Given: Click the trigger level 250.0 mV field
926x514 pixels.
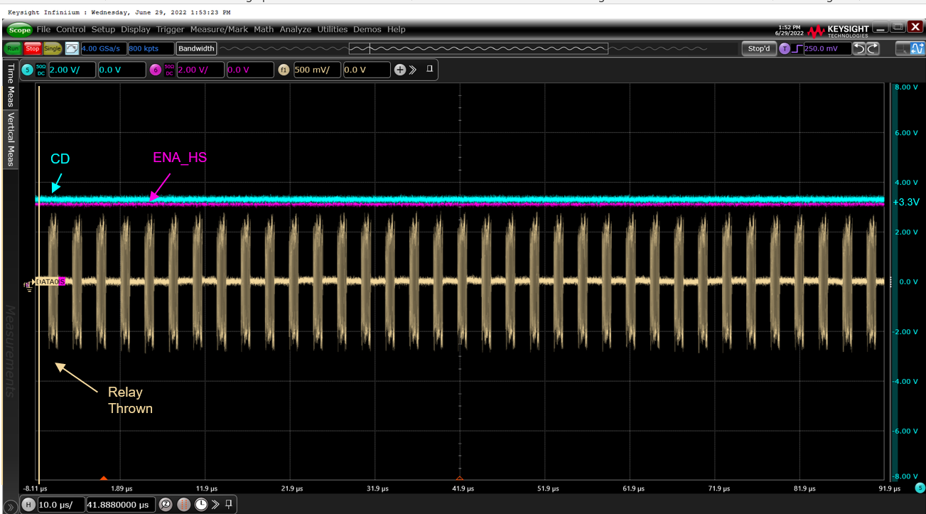Looking at the screenshot, I should tap(827, 49).
